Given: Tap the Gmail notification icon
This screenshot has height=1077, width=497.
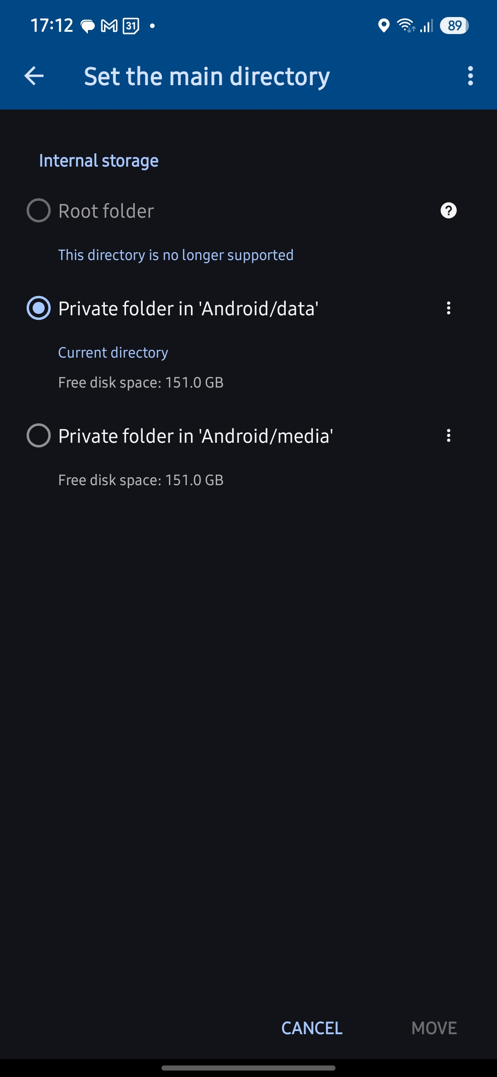Looking at the screenshot, I should click(x=109, y=26).
